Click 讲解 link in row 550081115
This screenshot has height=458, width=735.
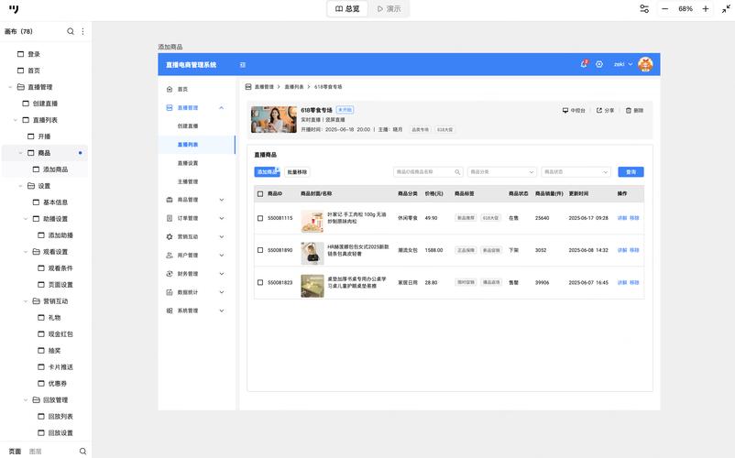click(622, 218)
